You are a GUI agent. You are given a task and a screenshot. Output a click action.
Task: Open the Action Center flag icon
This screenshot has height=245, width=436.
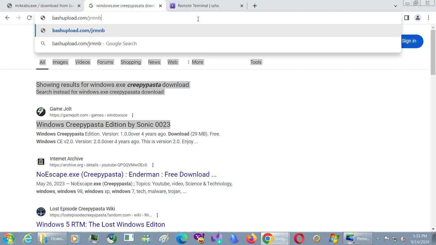tap(386, 239)
